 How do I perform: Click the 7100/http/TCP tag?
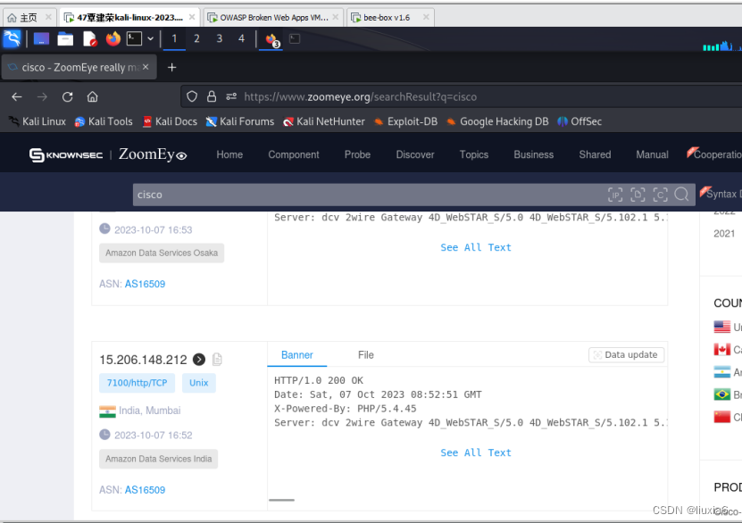tap(137, 383)
